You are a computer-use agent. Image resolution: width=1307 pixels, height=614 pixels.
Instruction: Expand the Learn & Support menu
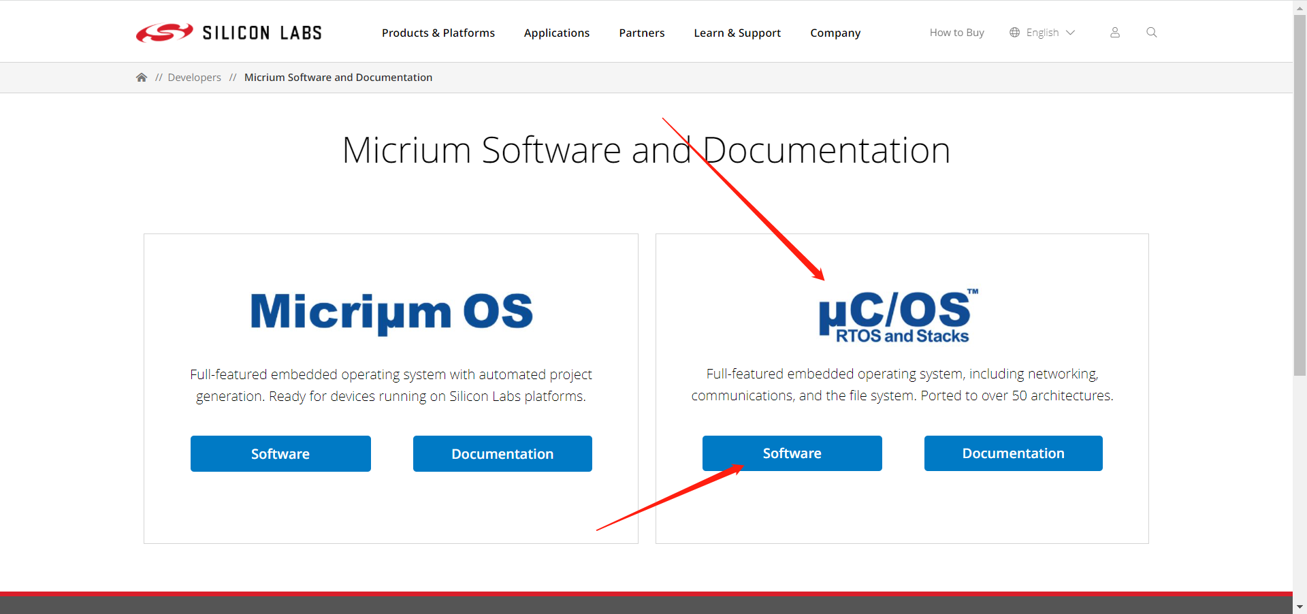(x=737, y=32)
